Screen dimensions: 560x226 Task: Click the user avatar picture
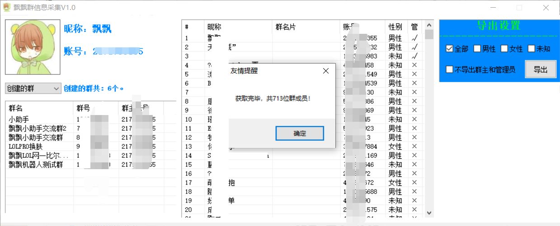tap(32, 47)
